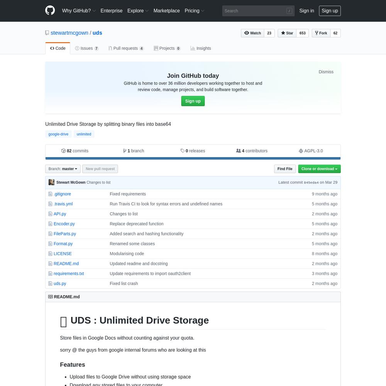Open the 'Fixed list crash' commit message
This screenshot has width=386, height=386.
click(124, 284)
